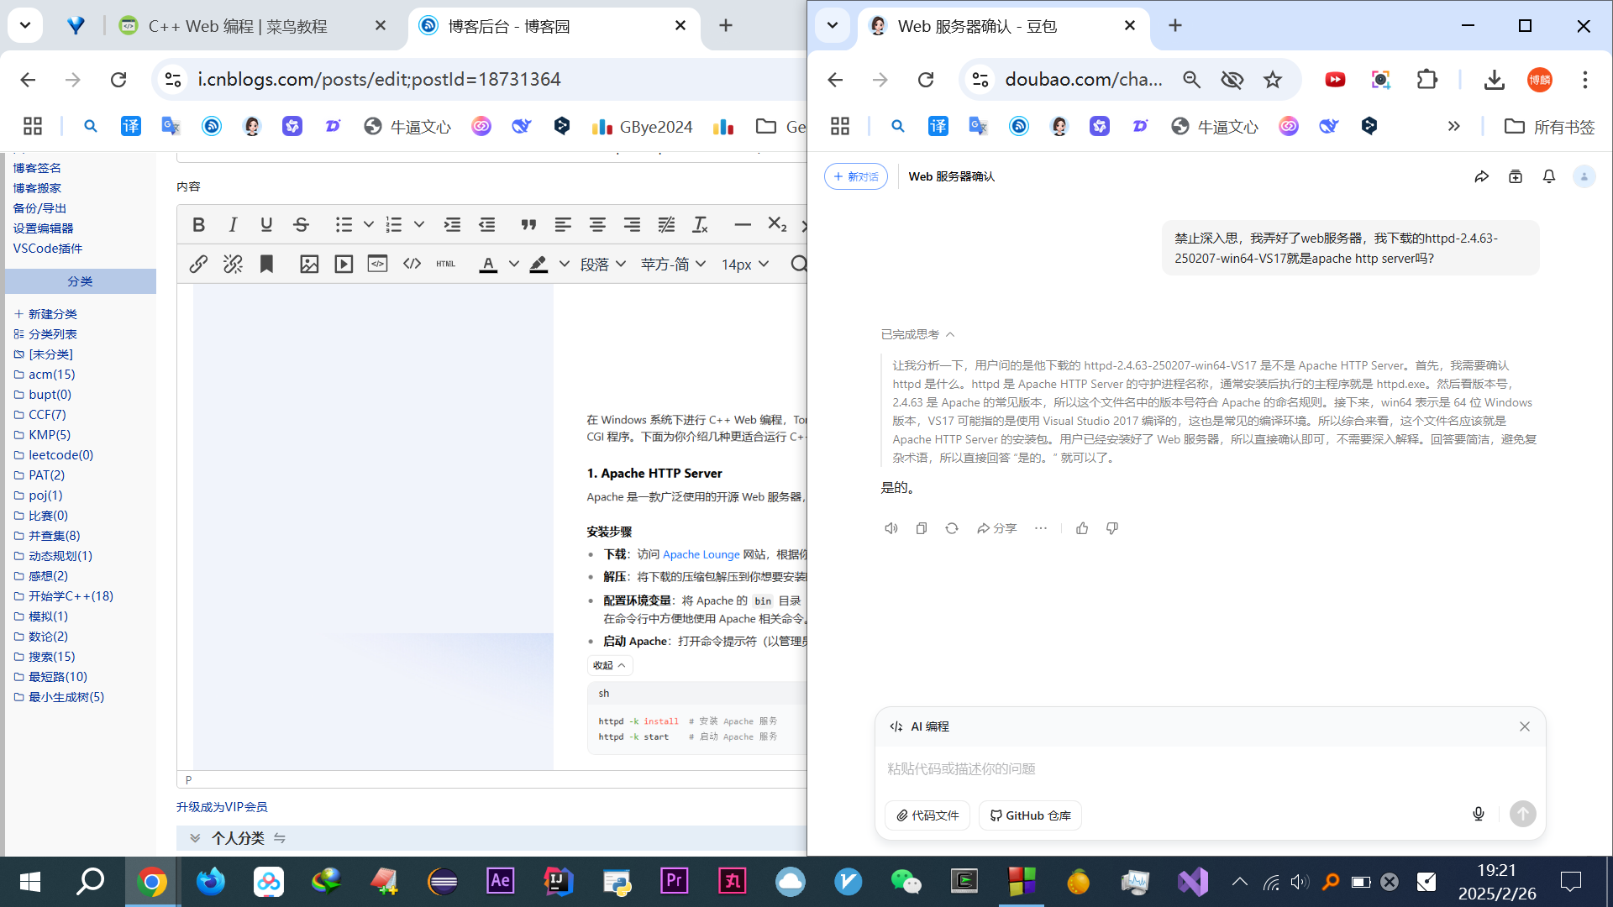This screenshot has width=1613, height=907.
Task: Click the insert image icon
Action: pos(309,265)
